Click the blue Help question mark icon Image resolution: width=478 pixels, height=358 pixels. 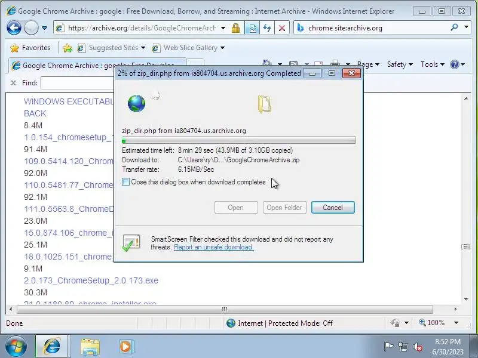point(455,64)
